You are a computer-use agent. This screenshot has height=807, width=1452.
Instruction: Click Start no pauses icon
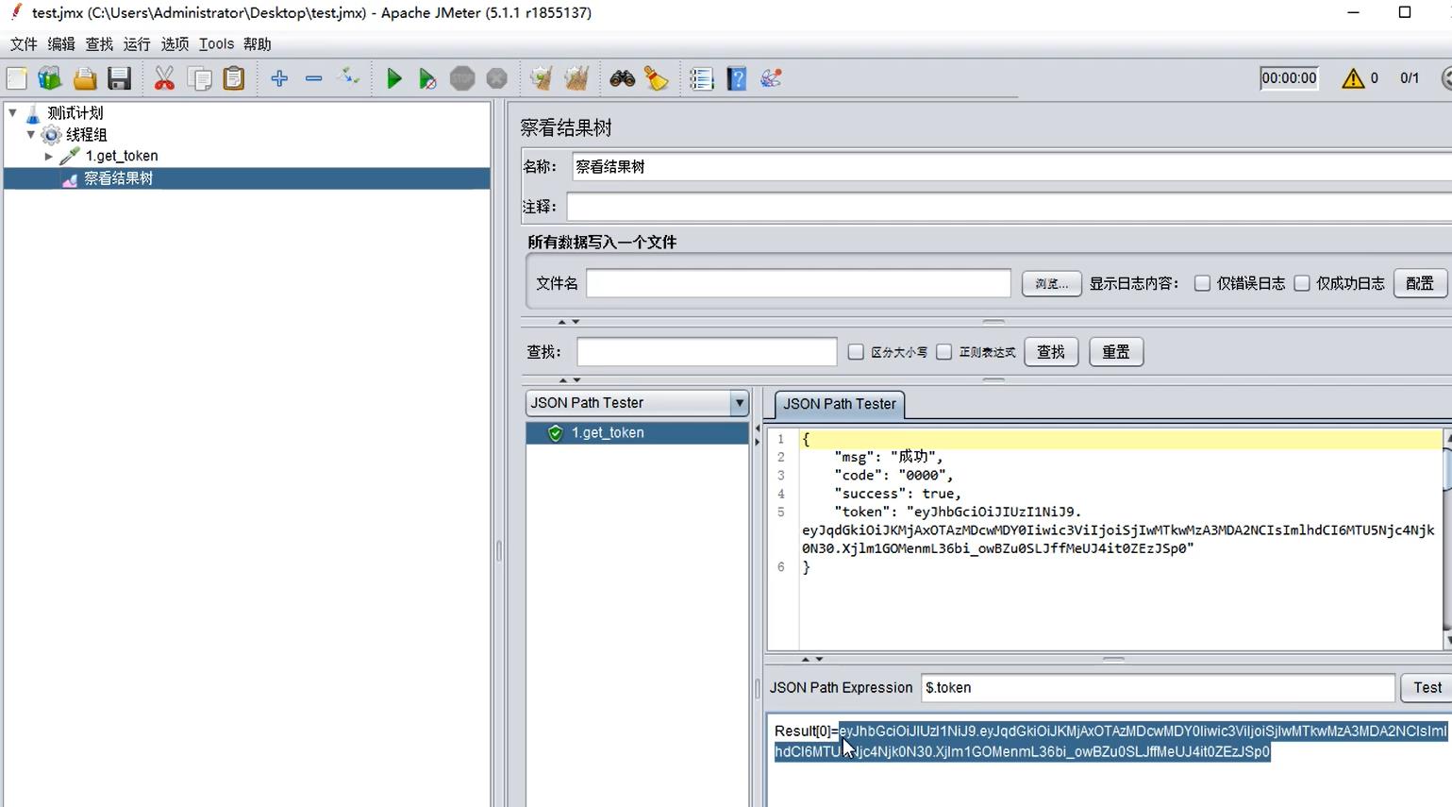pyautogui.click(x=427, y=78)
